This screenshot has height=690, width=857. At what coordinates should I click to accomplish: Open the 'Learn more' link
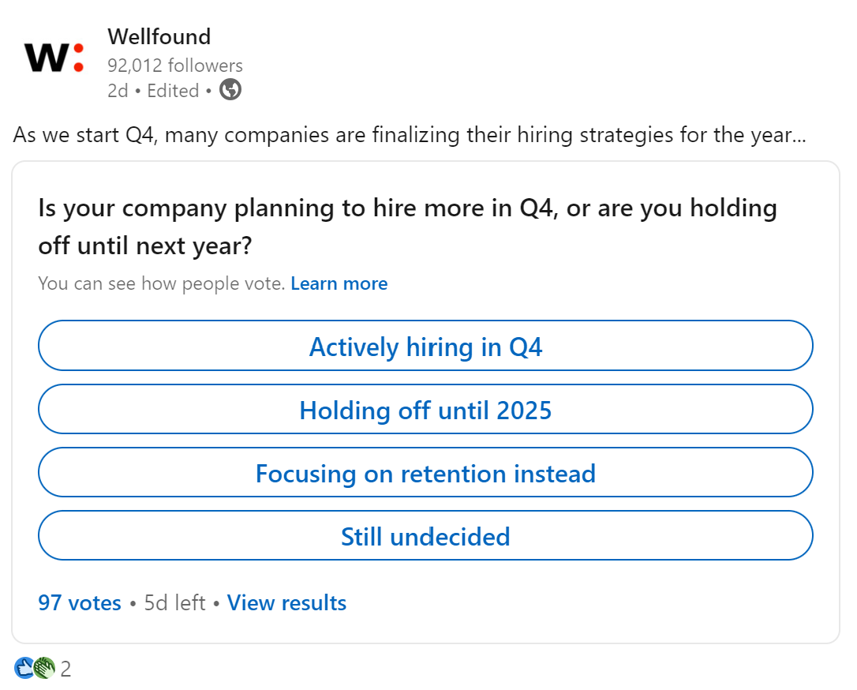[x=339, y=283]
